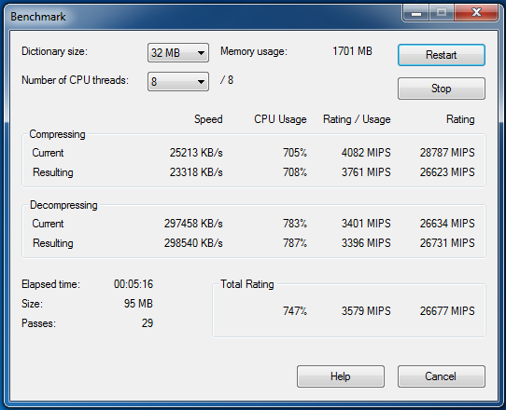506x410 pixels.
Task: Stop the running benchmark
Action: click(x=442, y=89)
